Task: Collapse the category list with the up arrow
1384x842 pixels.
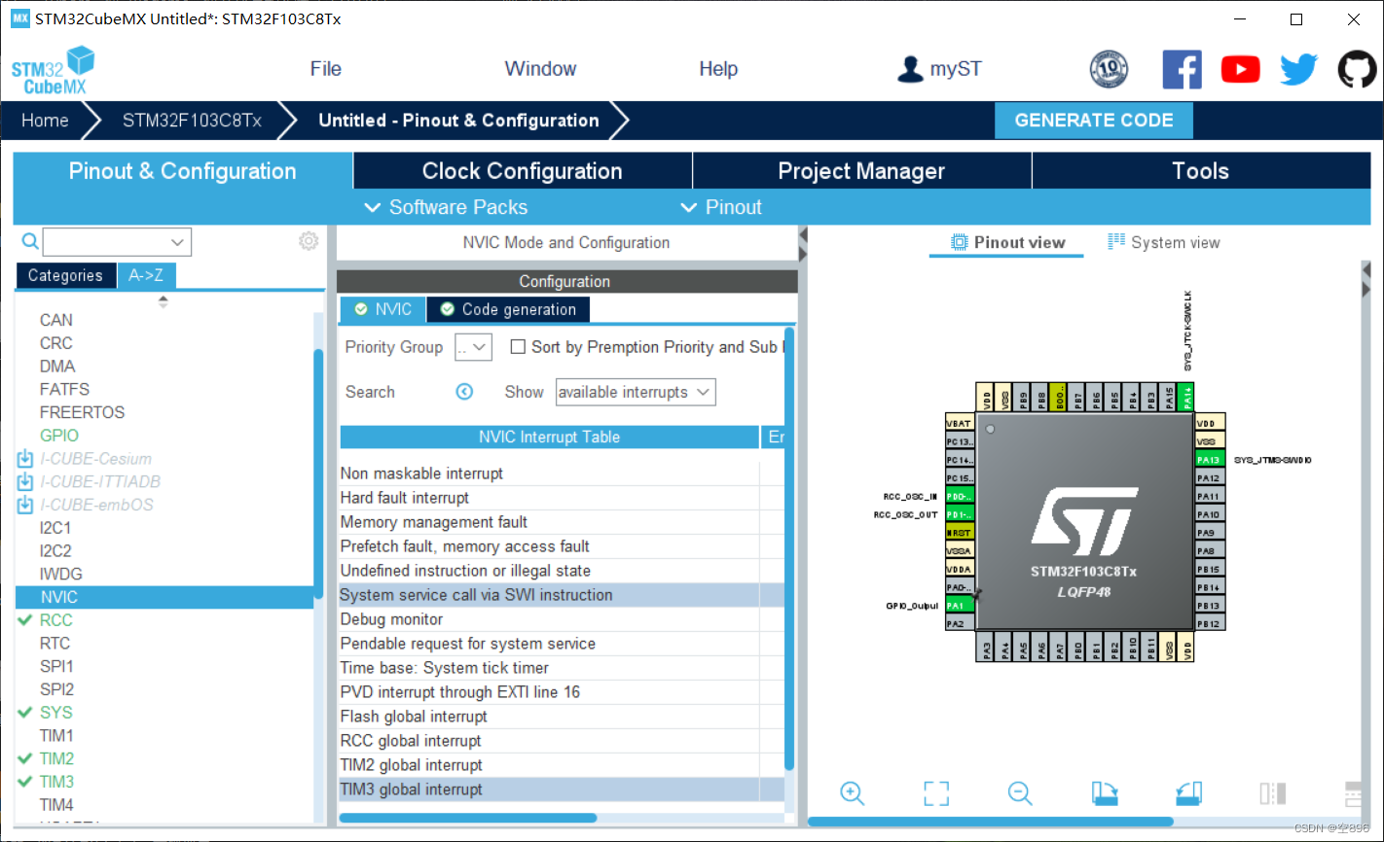Action: point(163,299)
